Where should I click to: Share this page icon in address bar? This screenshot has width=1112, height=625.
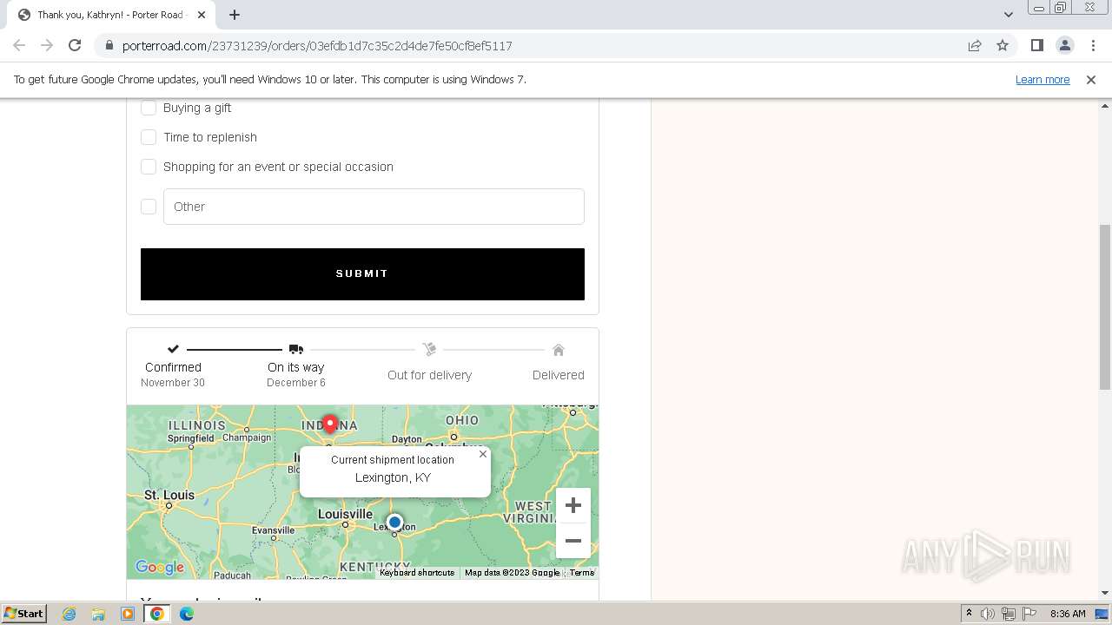(975, 45)
